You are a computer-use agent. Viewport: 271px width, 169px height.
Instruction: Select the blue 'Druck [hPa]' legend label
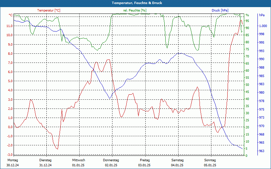tap(220, 10)
